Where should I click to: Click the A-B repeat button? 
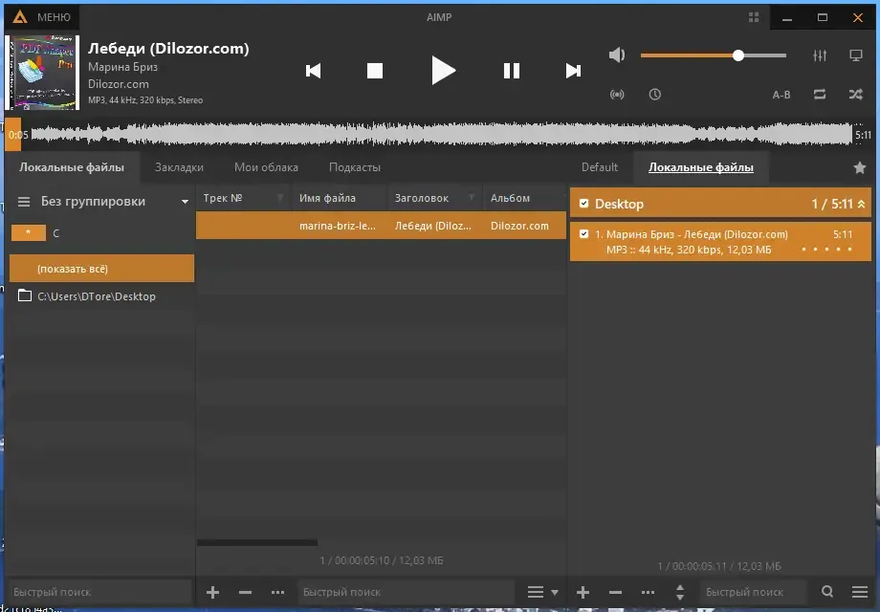coord(781,95)
